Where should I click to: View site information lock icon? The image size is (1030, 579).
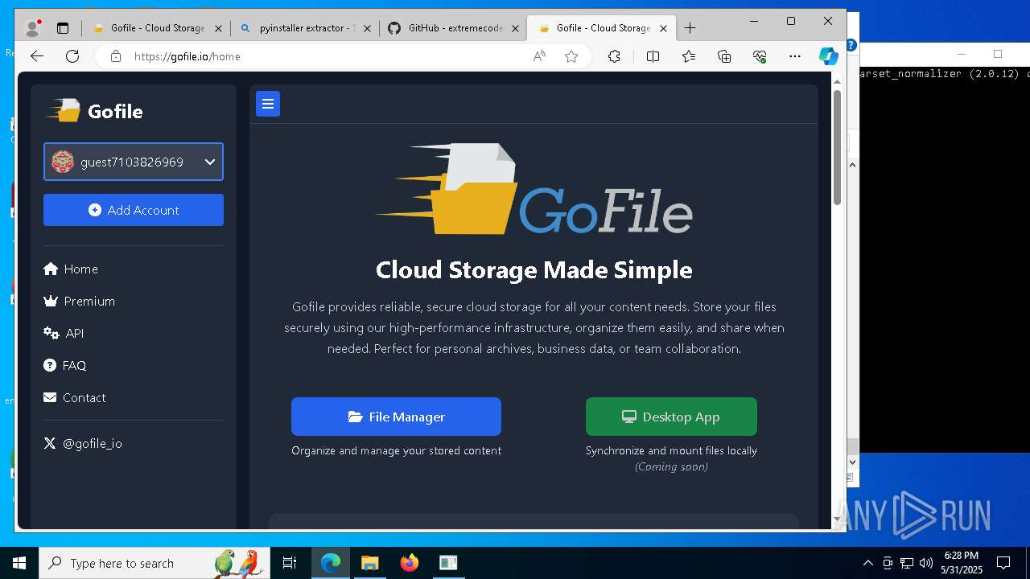(x=115, y=56)
